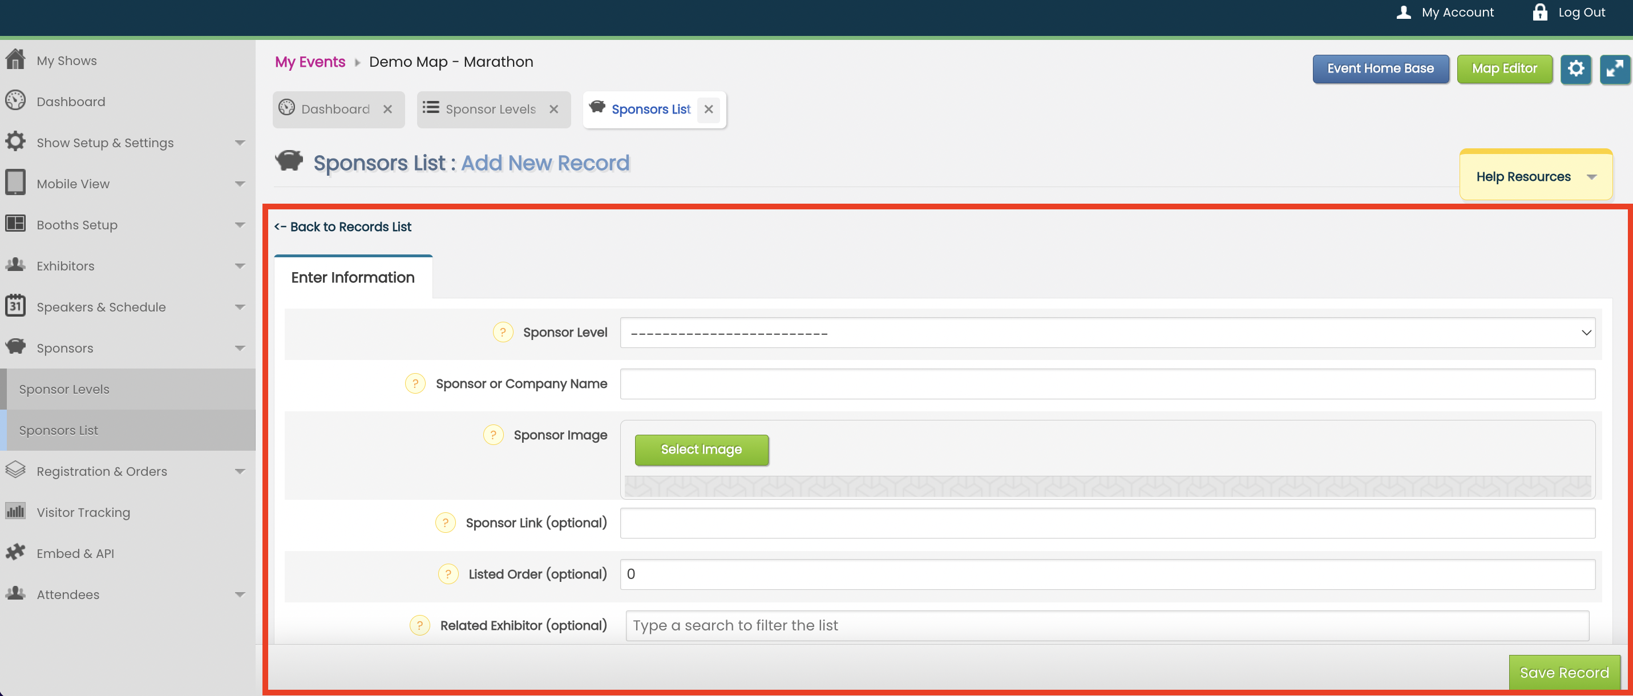
Task: Toggle fullscreen expand button
Action: [1615, 68]
